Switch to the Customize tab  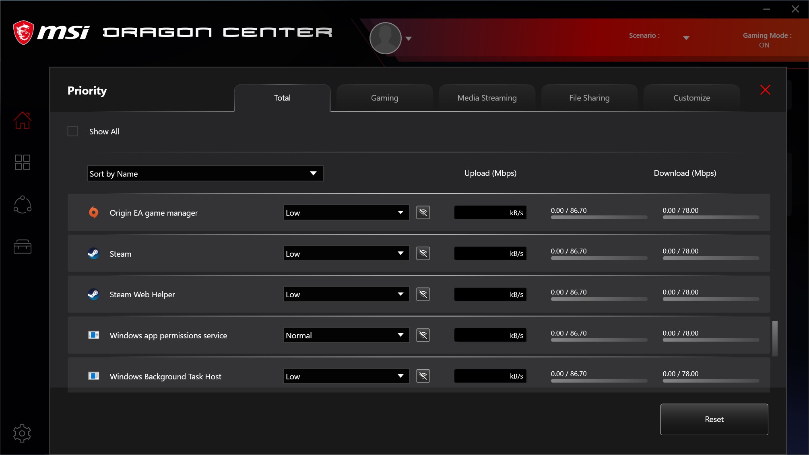691,98
